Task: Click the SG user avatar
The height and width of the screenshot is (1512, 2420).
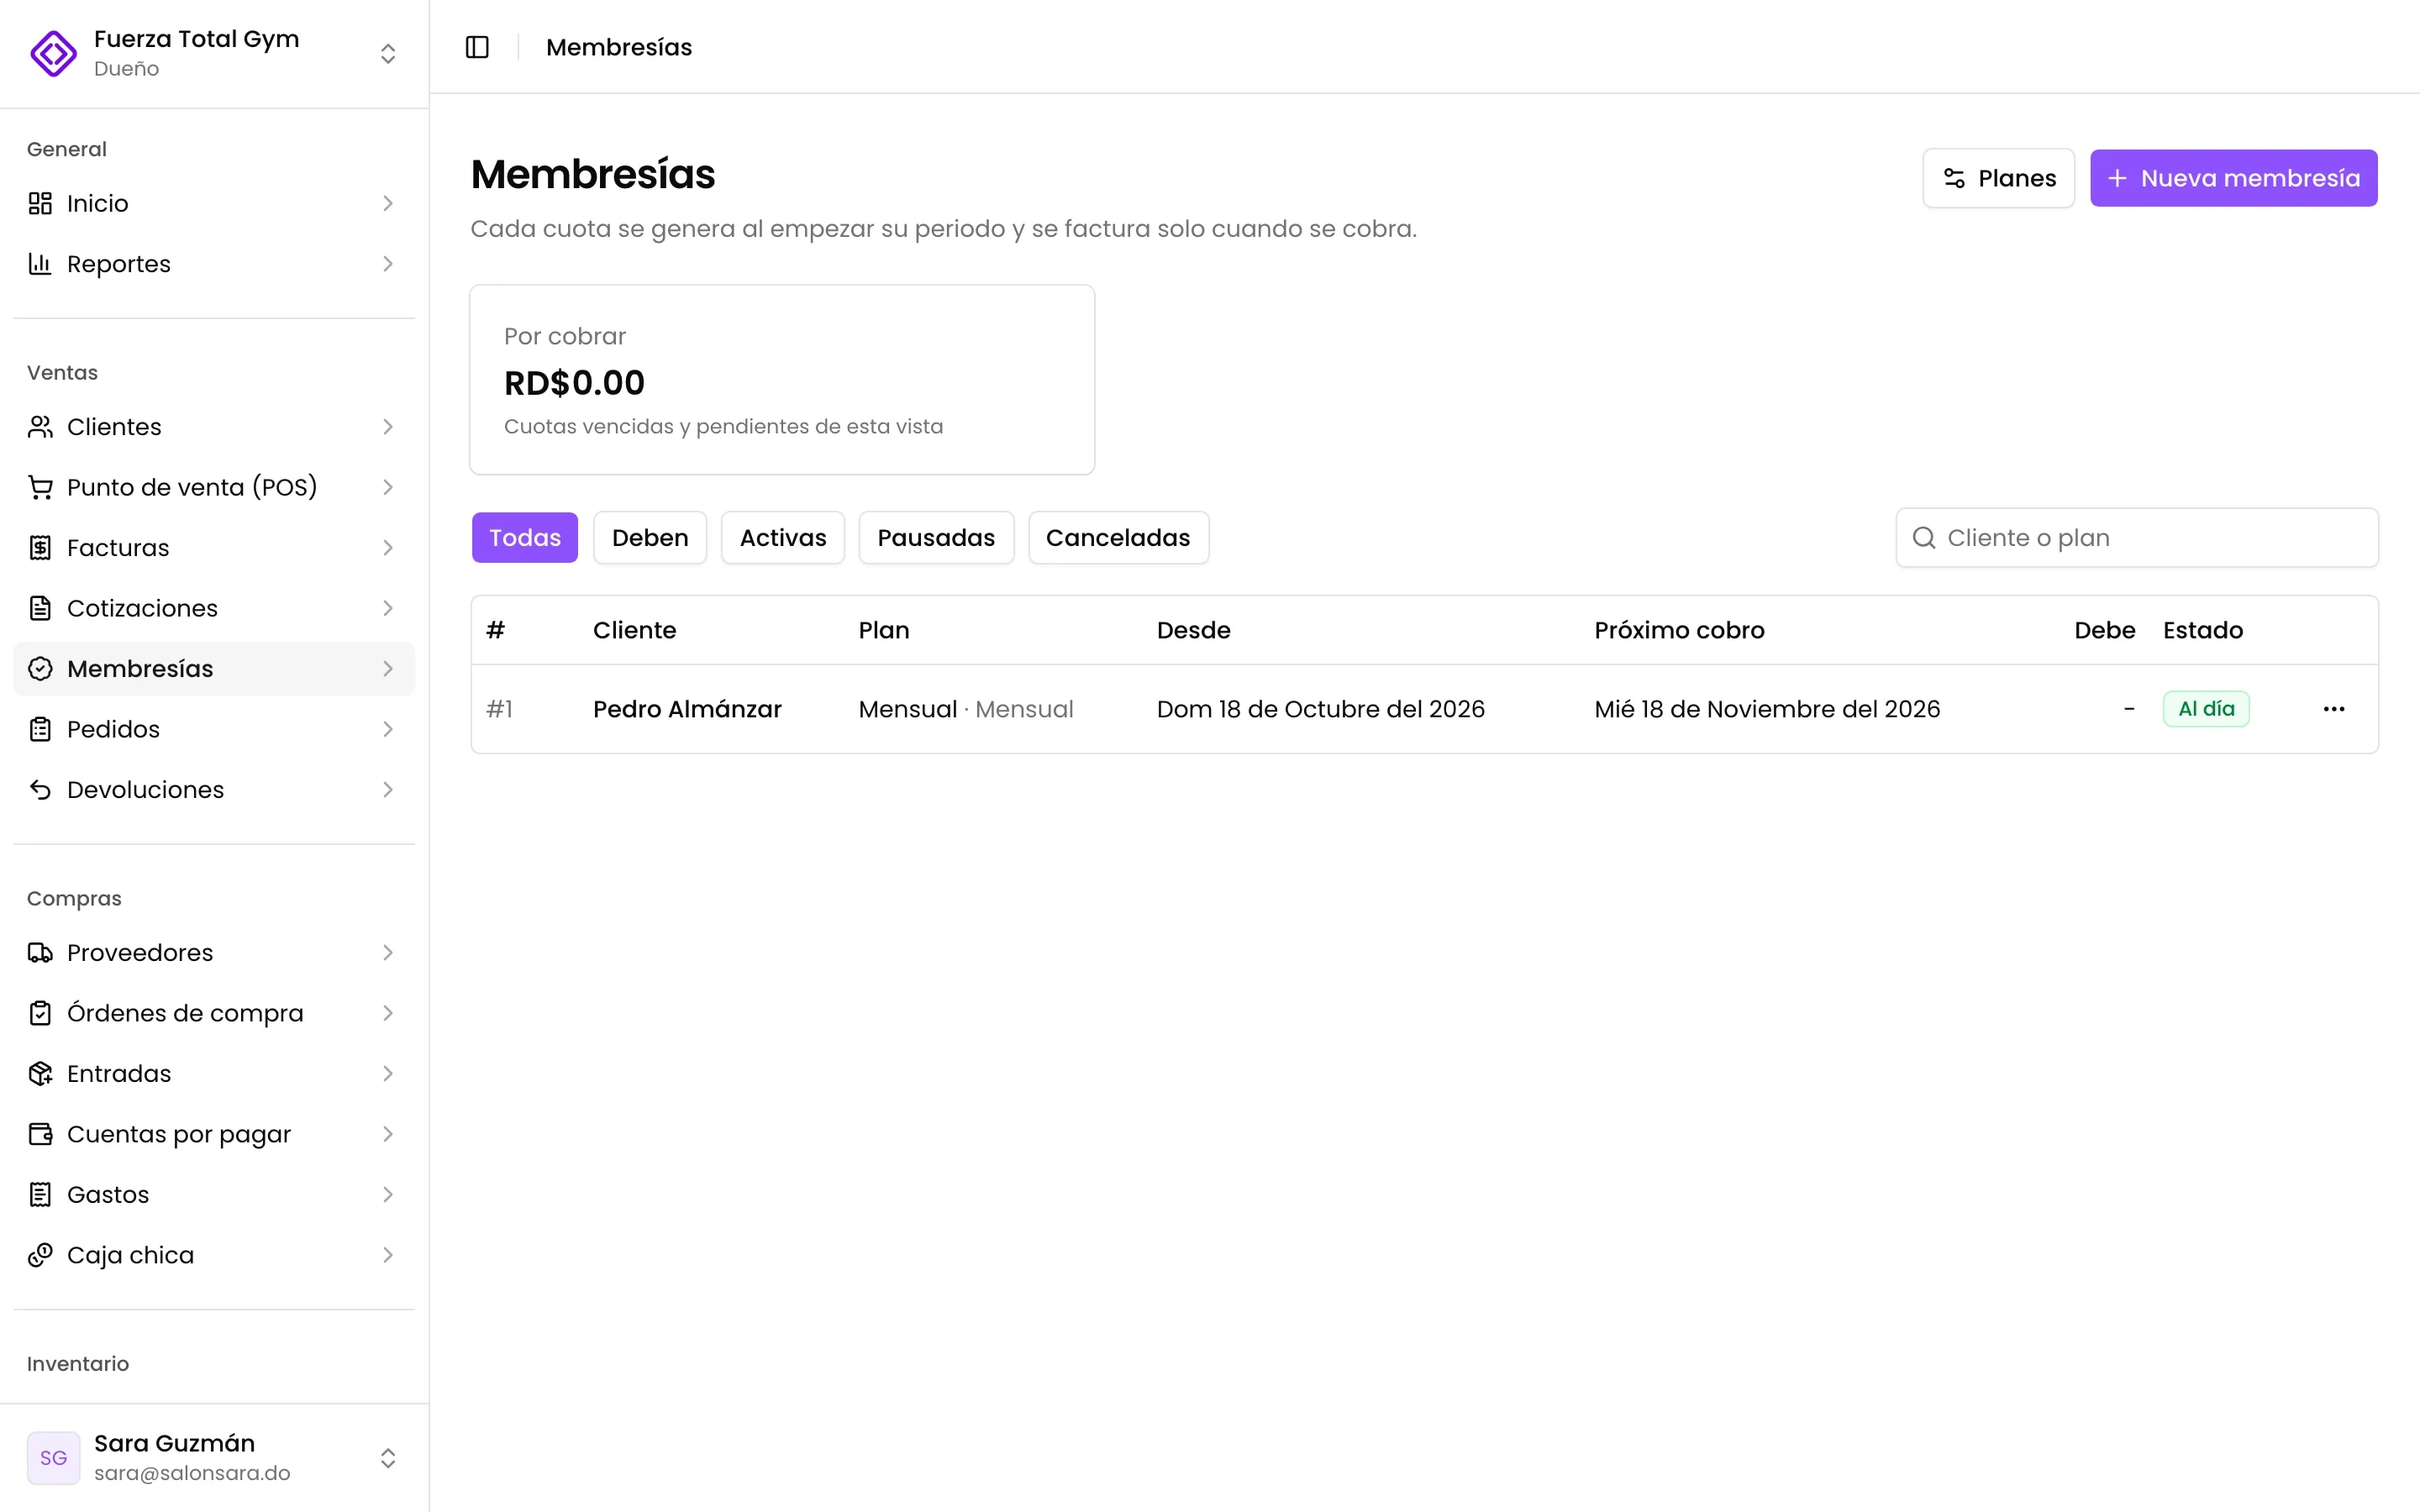Action: tap(53, 1458)
